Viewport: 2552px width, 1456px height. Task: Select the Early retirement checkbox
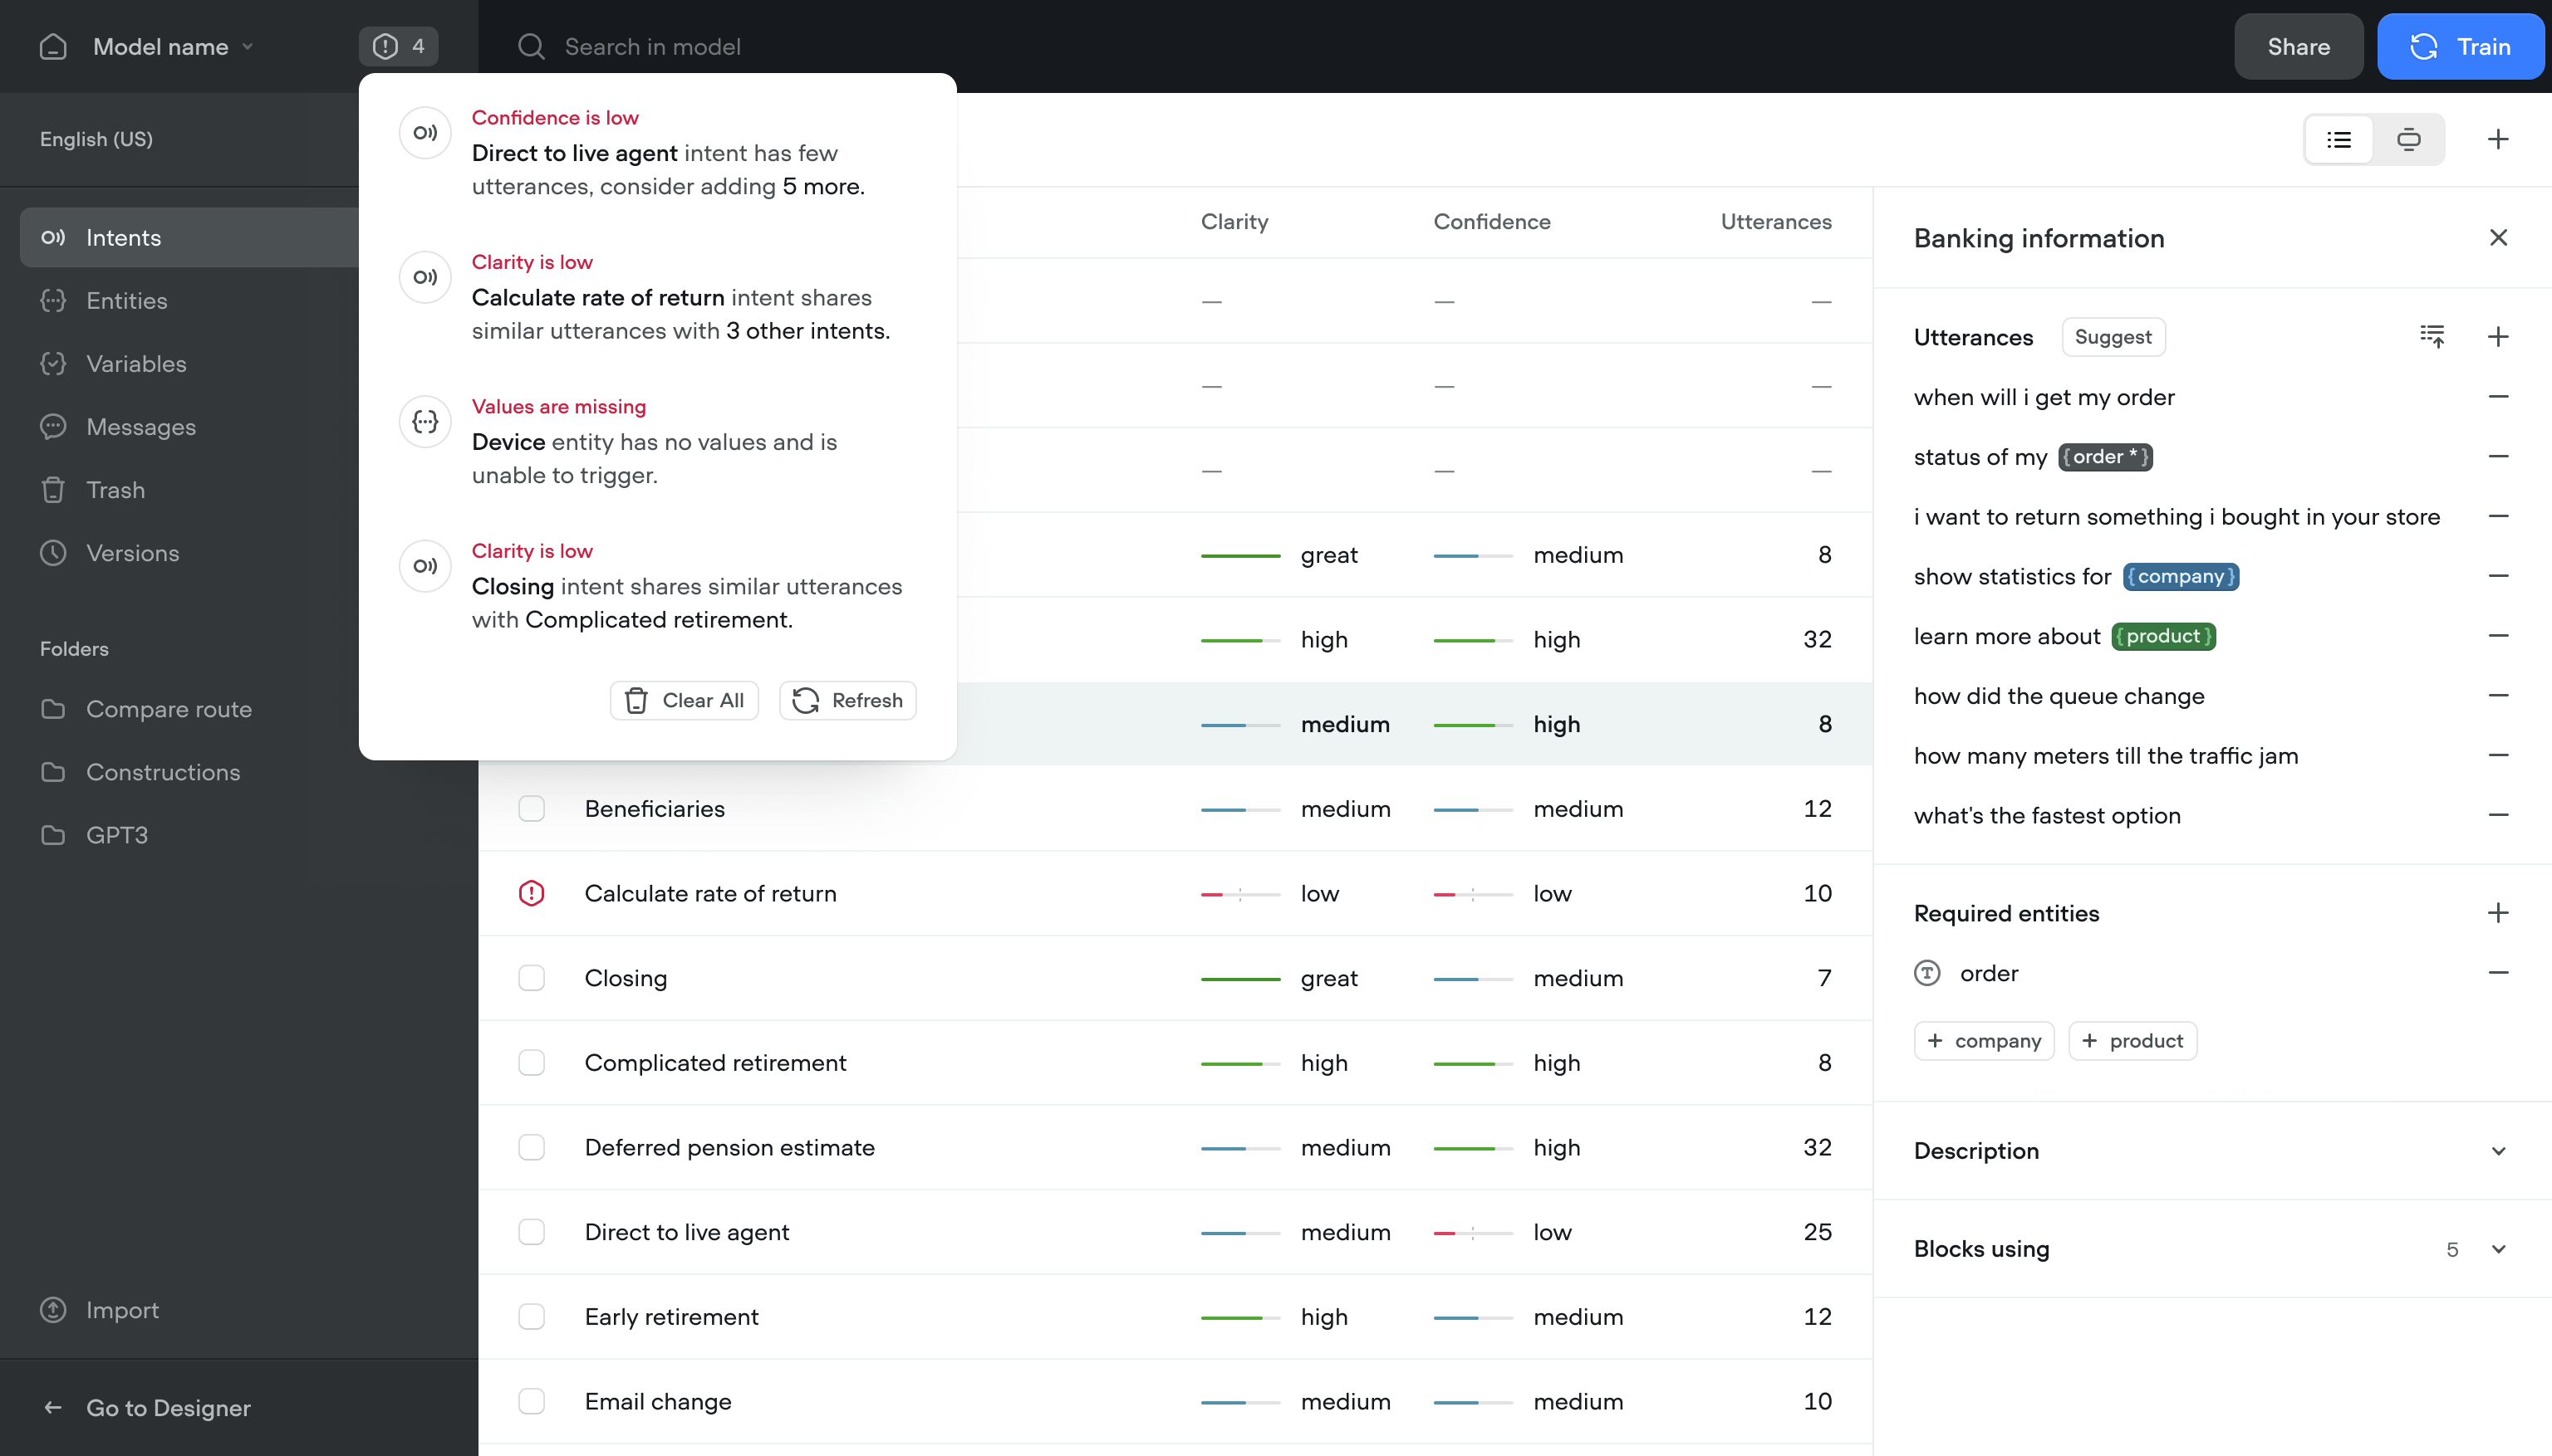pyautogui.click(x=532, y=1317)
